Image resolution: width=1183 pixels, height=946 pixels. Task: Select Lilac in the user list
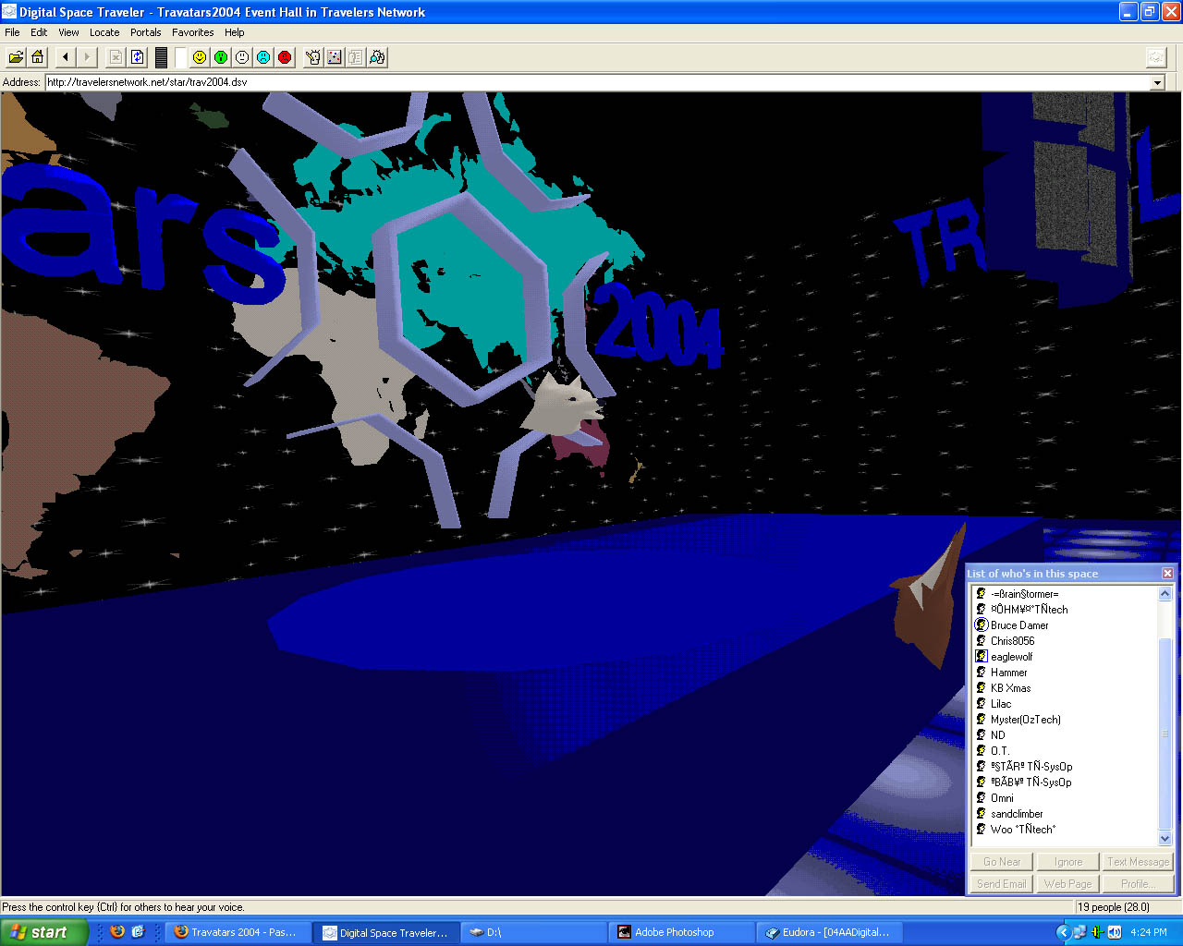[1001, 704]
